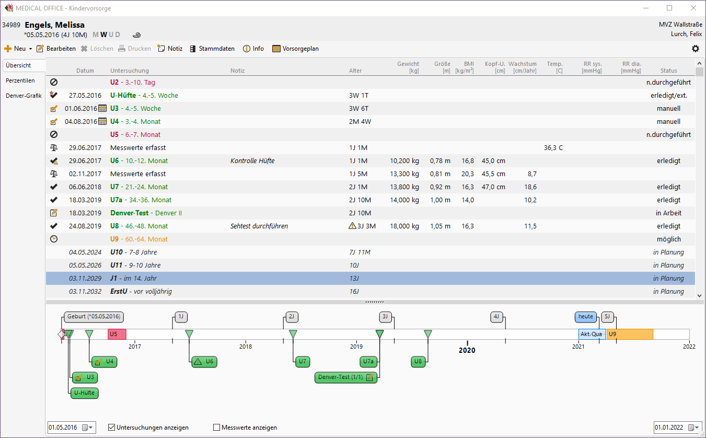The width and height of the screenshot is (706, 438).
Task: Click the red U5 block on the timeline
Action: [x=117, y=334]
